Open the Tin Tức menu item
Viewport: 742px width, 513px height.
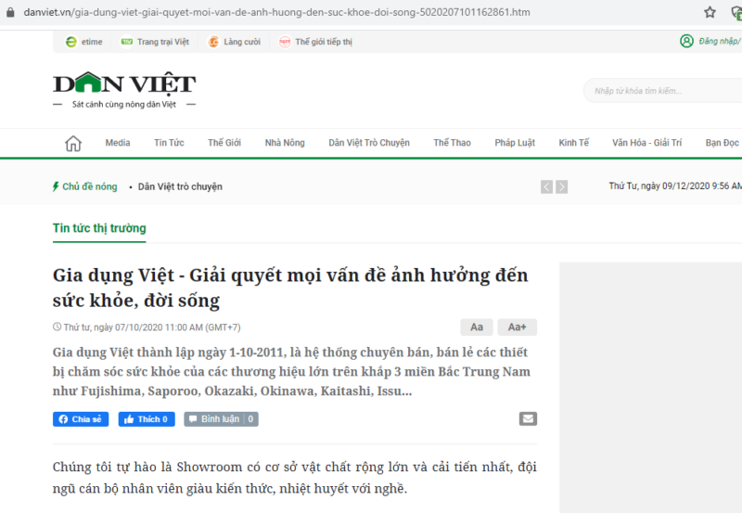tap(169, 143)
